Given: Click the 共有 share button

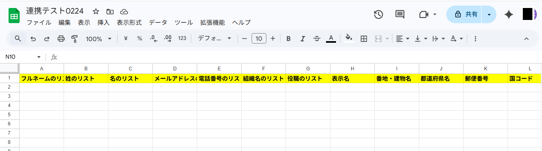Looking at the screenshot, I should tap(464, 14).
